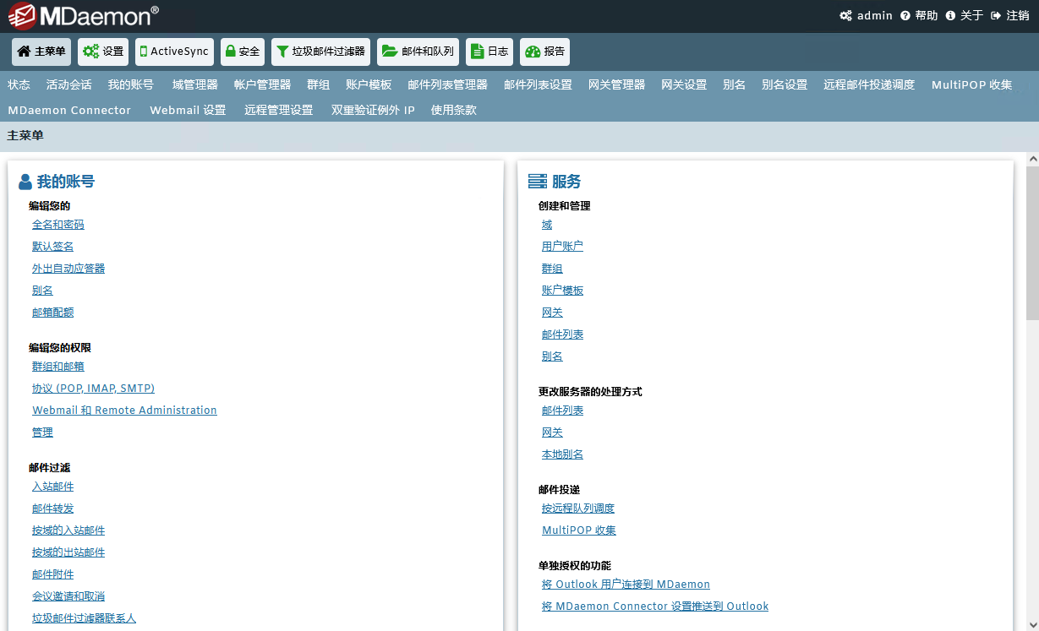Open the ActiveSync toolbar icon
The image size is (1039, 631).
pyautogui.click(x=173, y=52)
